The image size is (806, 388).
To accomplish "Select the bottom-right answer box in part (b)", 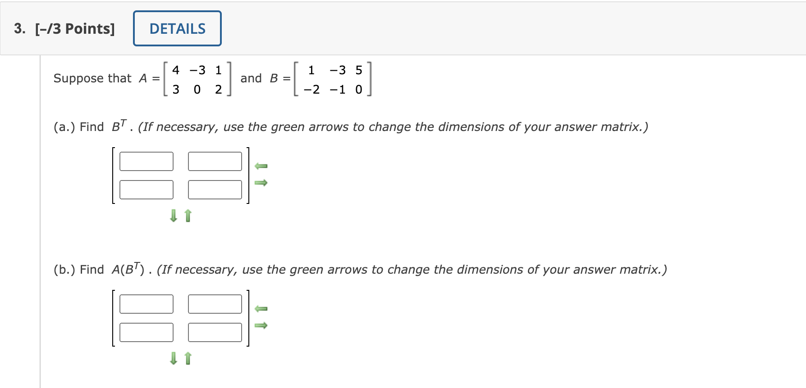I will click(215, 333).
